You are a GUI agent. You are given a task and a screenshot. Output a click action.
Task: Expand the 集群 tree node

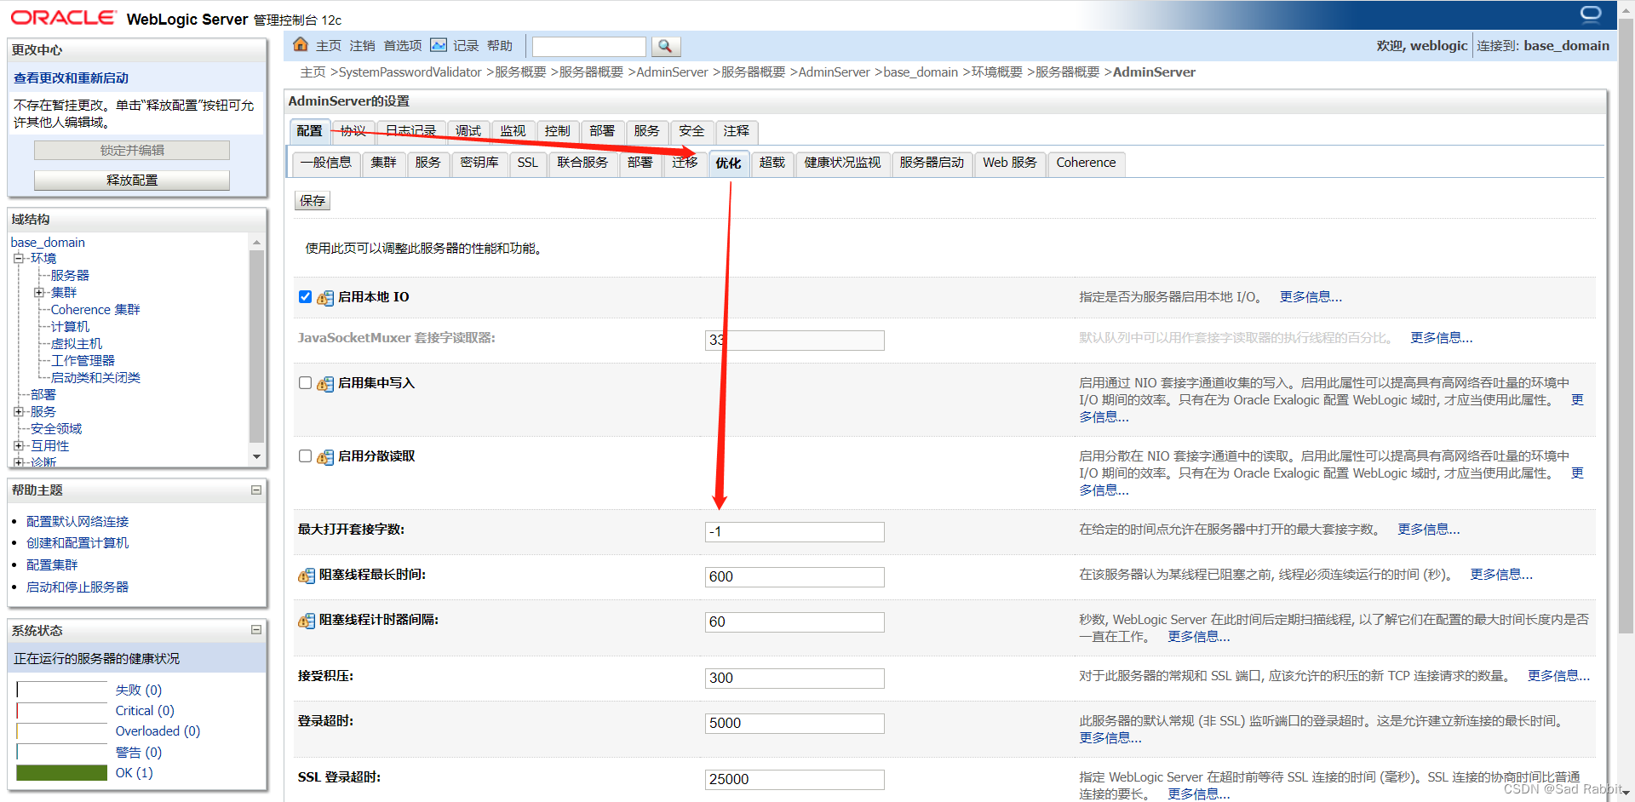pos(40,292)
